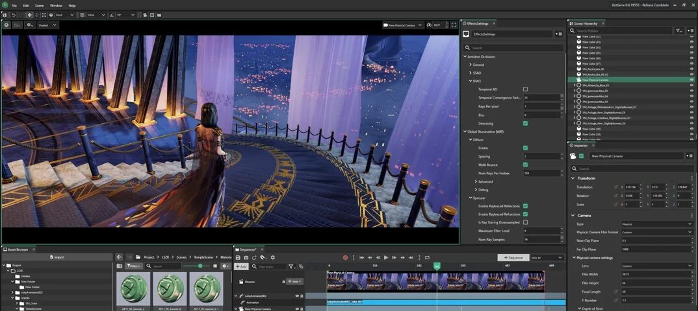
Task: Switch to the Scene Hierarchy tab
Action: [x=587, y=23]
